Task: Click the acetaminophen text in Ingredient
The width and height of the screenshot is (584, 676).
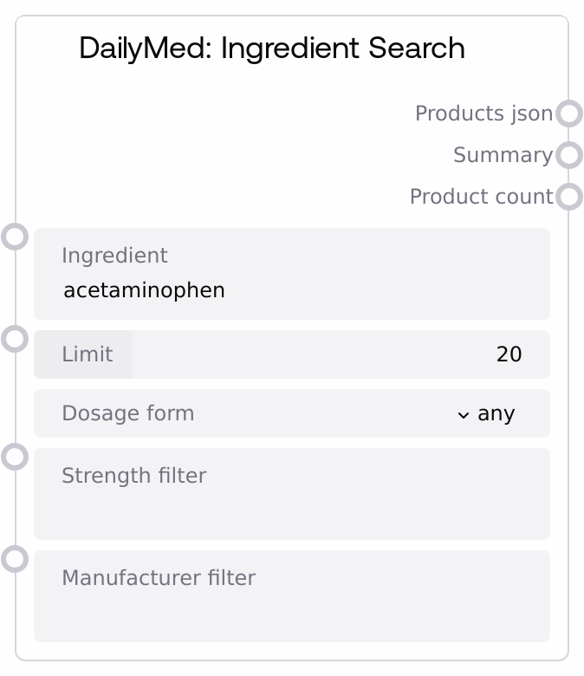Action: pyautogui.click(x=144, y=290)
